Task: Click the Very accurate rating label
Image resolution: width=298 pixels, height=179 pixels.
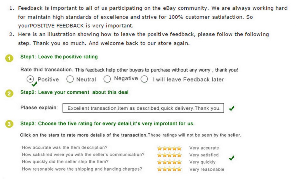Action: (x=204, y=148)
